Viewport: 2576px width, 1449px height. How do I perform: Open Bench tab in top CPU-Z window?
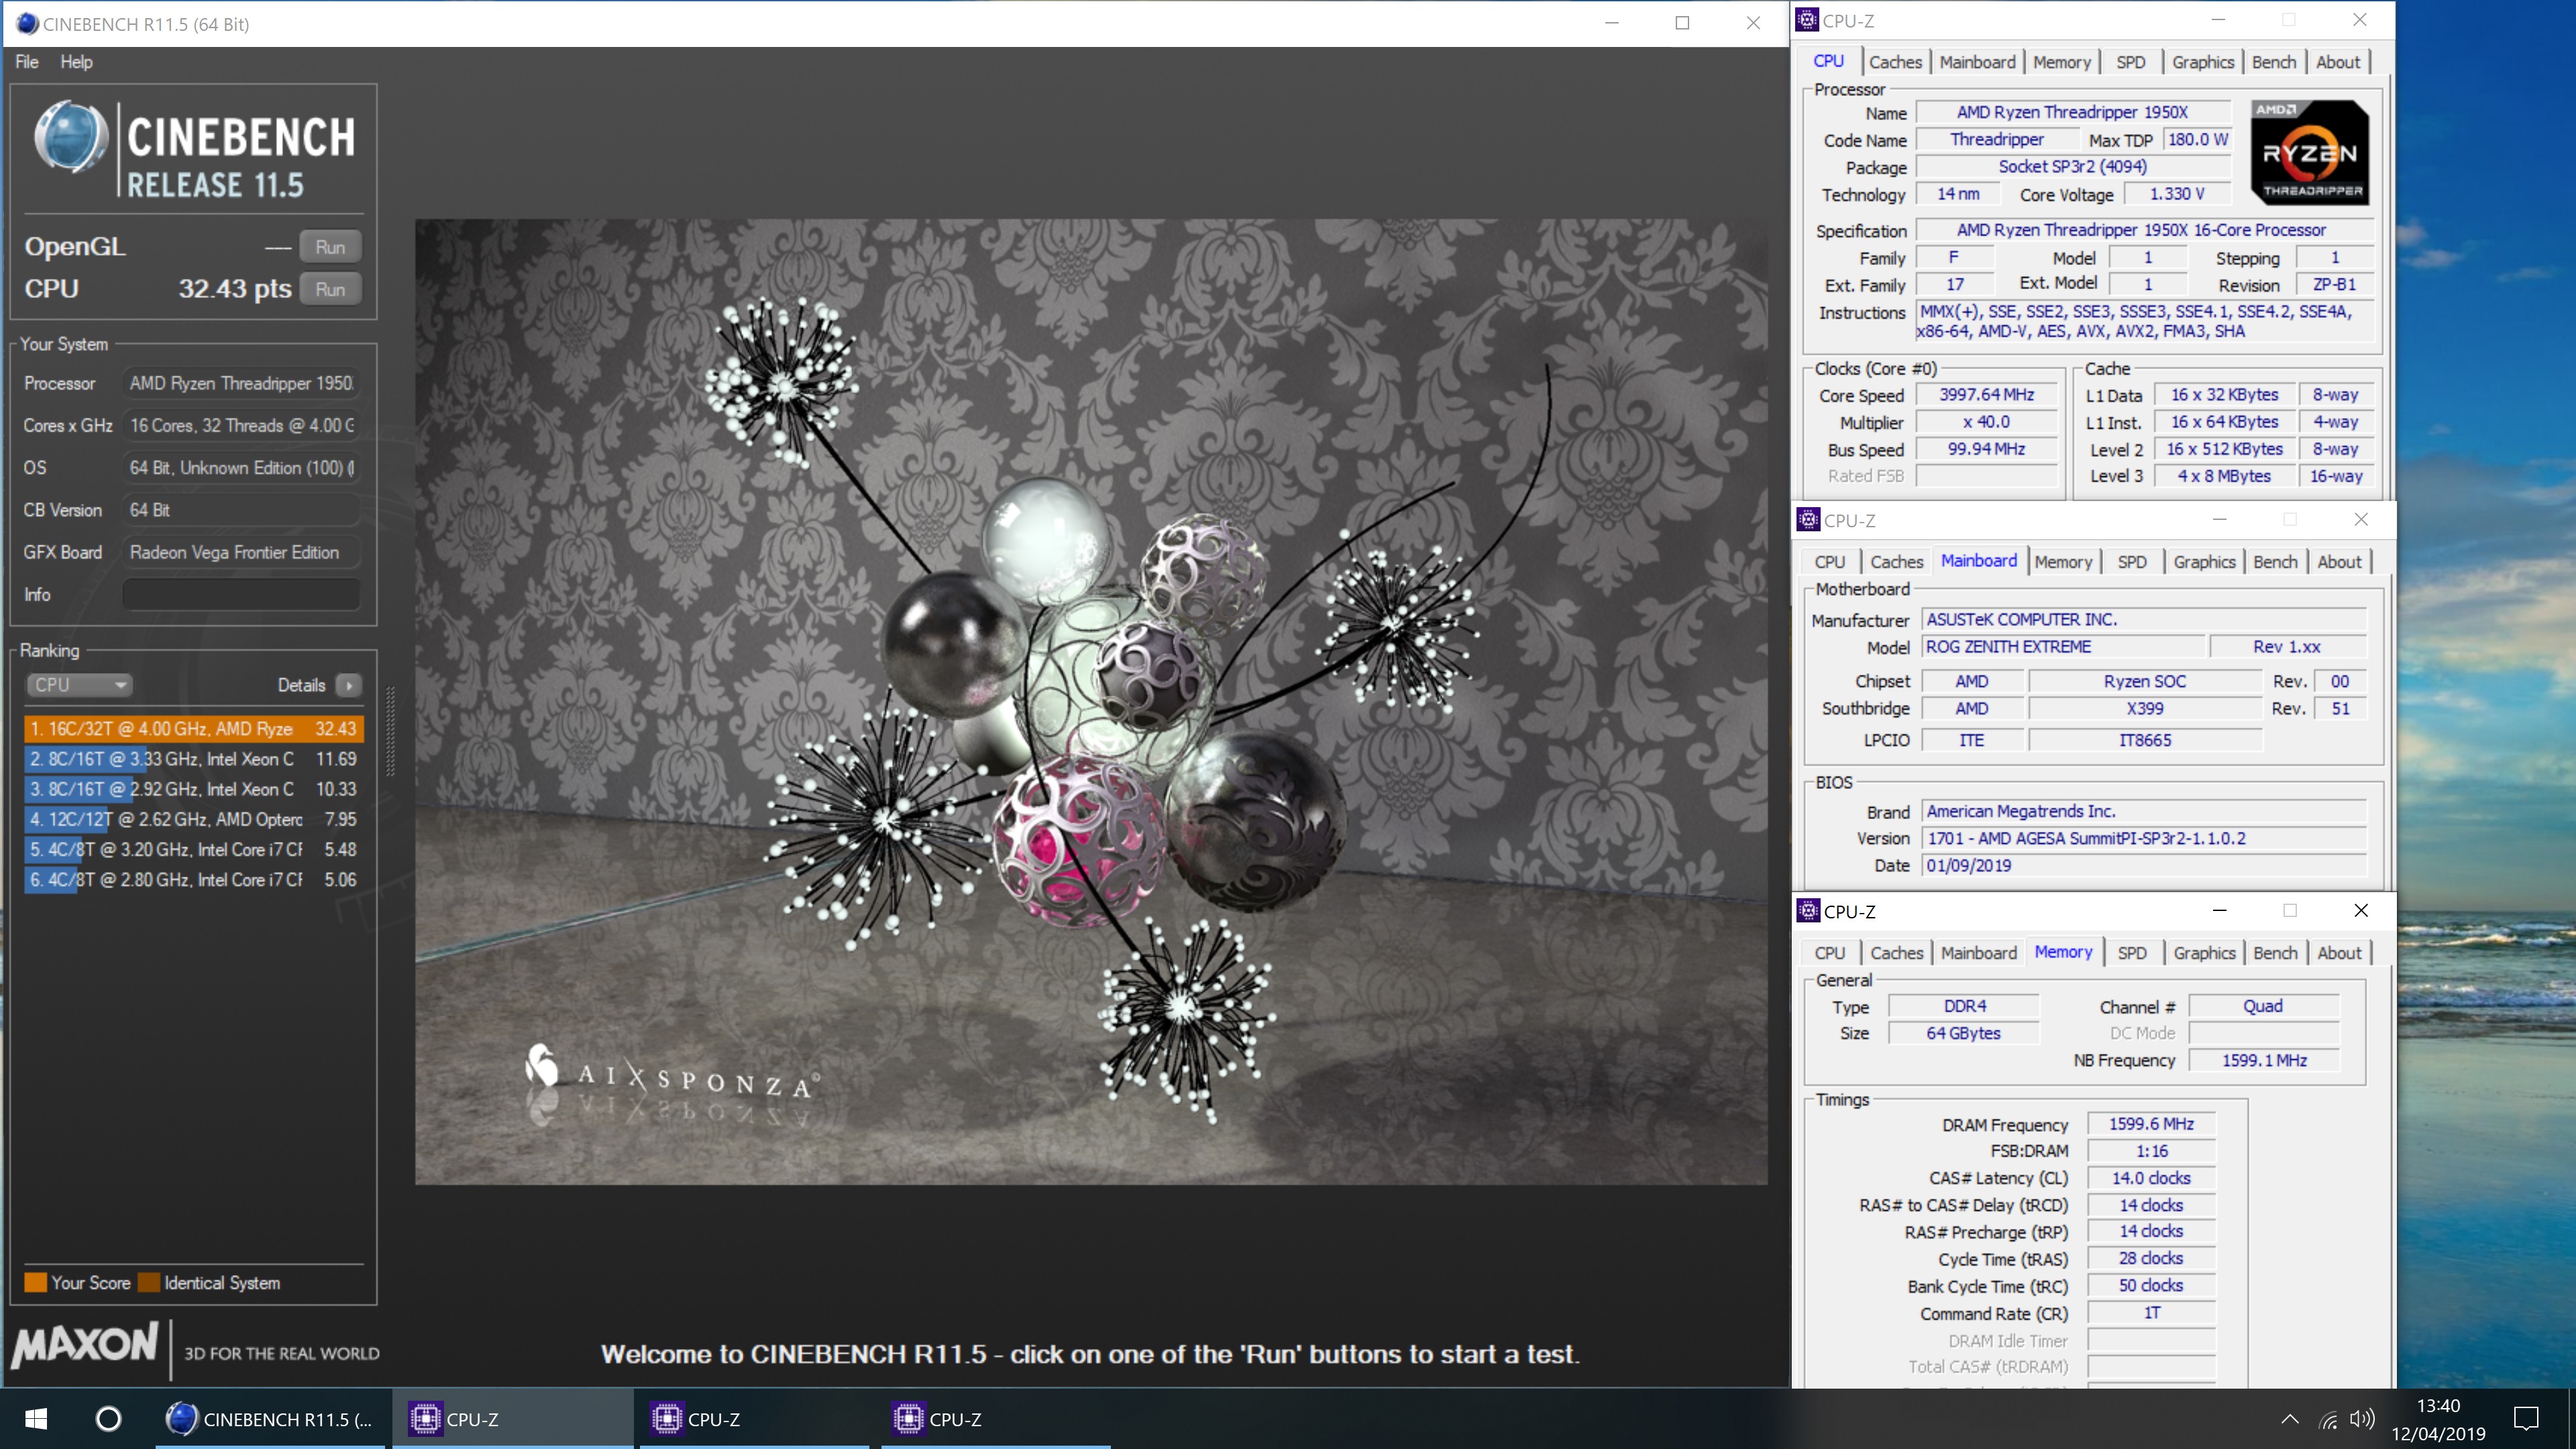point(2273,62)
